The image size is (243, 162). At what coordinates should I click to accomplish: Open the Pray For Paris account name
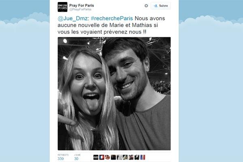[x=81, y=5]
